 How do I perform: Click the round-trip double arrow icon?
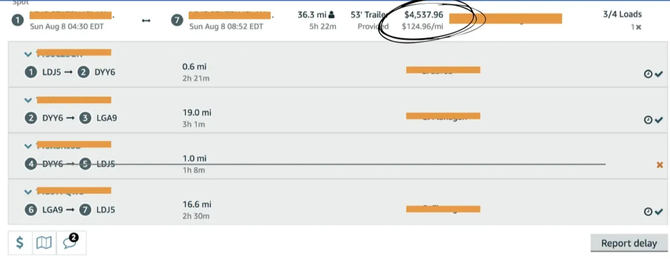point(146,21)
